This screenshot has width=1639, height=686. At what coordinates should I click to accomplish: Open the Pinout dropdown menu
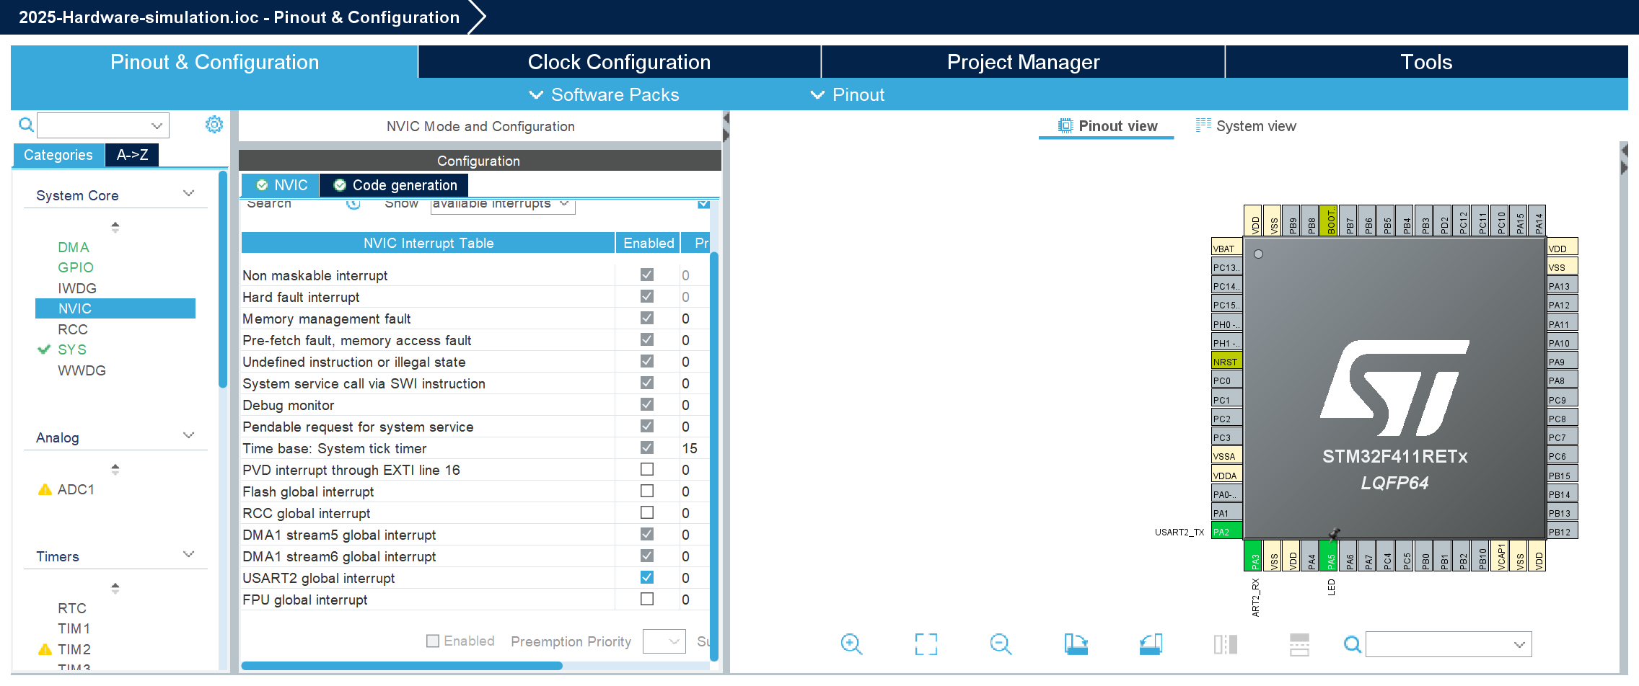848,94
